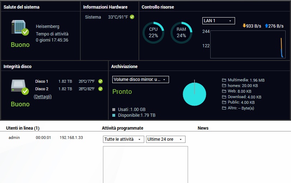Click the LAN network traffic graph
Image resolution: width=291 pixels, height=183 pixels.
pos(248,44)
